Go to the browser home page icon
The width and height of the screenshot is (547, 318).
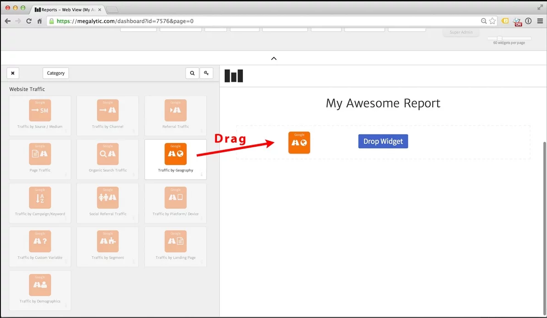coord(40,21)
